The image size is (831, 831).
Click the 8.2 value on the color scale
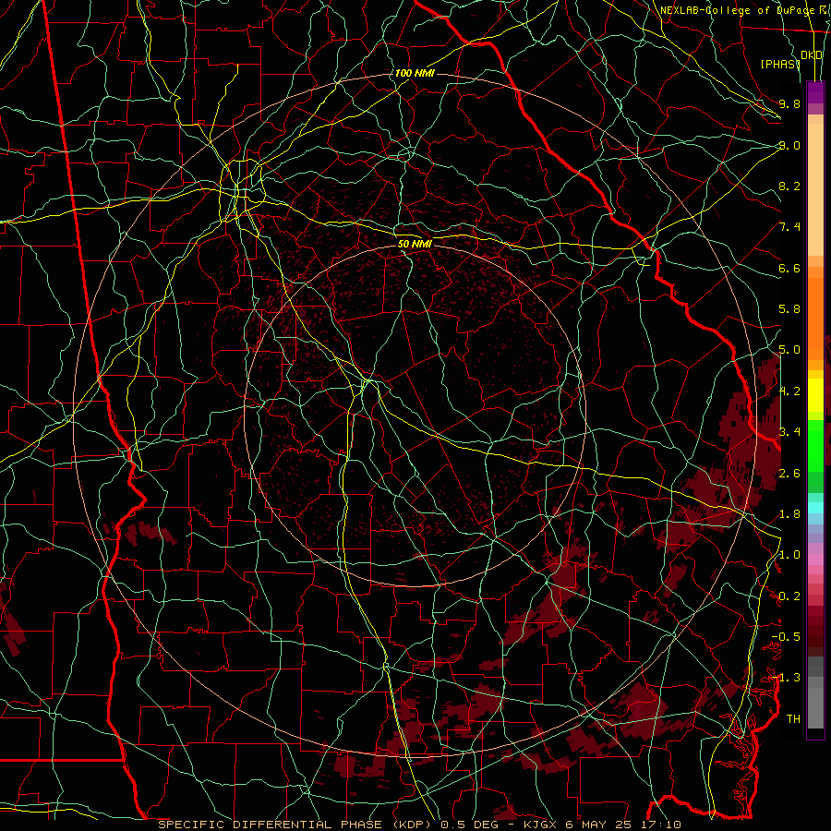[x=789, y=186]
